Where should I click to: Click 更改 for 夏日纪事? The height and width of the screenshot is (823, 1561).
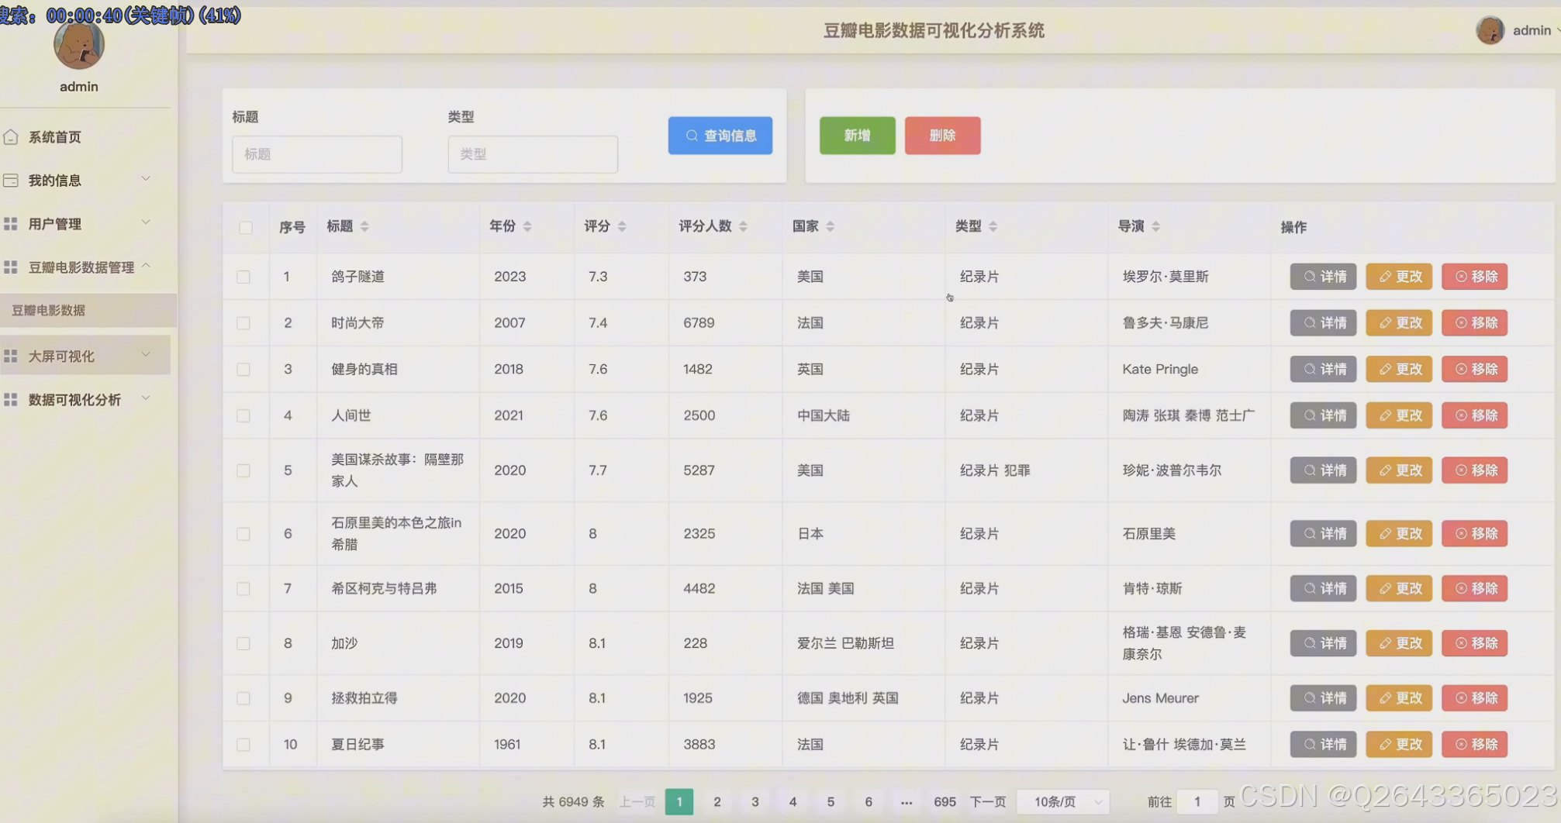[1400, 745]
